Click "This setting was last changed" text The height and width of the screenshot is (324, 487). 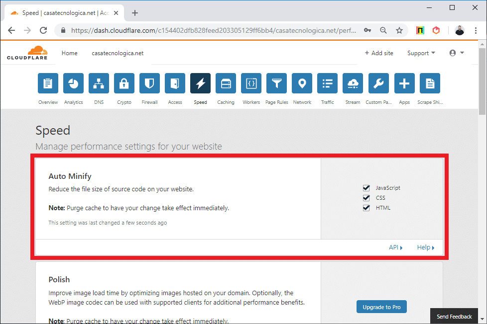pyautogui.click(x=108, y=223)
